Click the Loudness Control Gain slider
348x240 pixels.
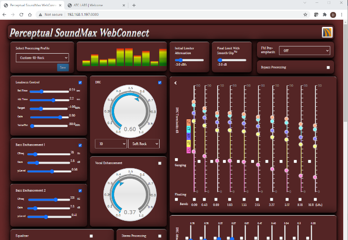[49, 117]
